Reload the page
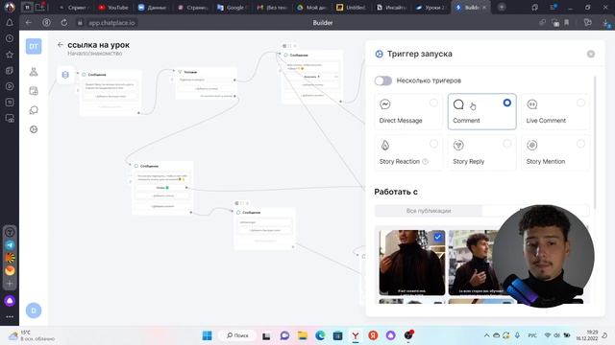 pos(64,23)
